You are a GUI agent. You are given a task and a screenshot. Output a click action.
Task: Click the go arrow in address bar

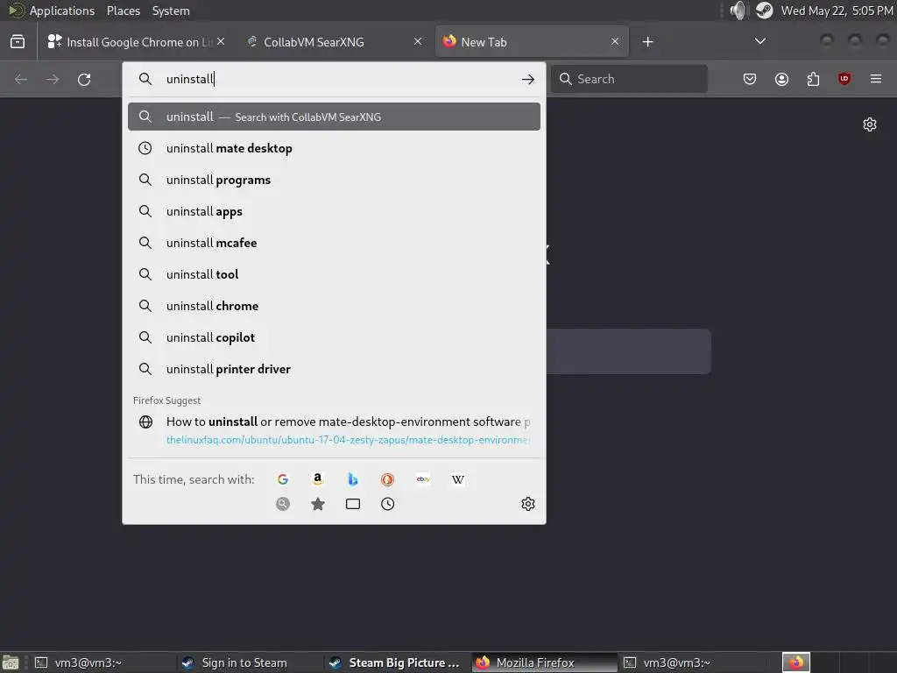coord(528,80)
